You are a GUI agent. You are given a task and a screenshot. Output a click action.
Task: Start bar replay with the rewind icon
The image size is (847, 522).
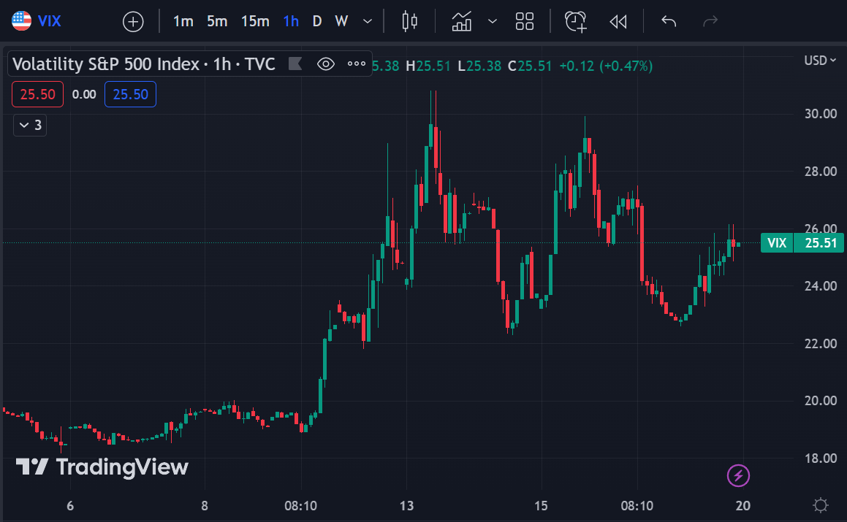coord(618,22)
